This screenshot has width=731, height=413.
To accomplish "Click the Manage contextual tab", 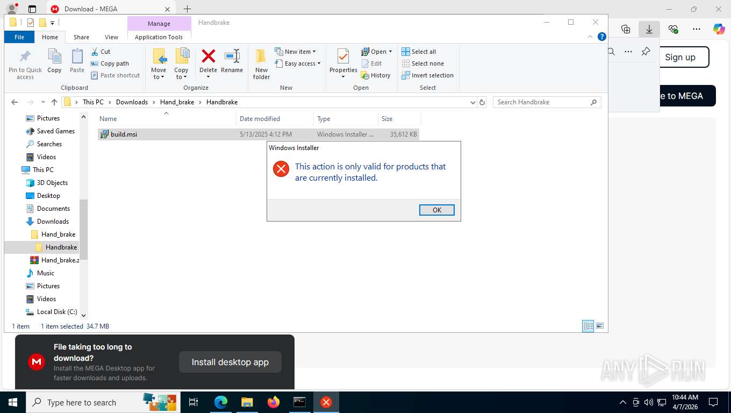I will (x=159, y=24).
